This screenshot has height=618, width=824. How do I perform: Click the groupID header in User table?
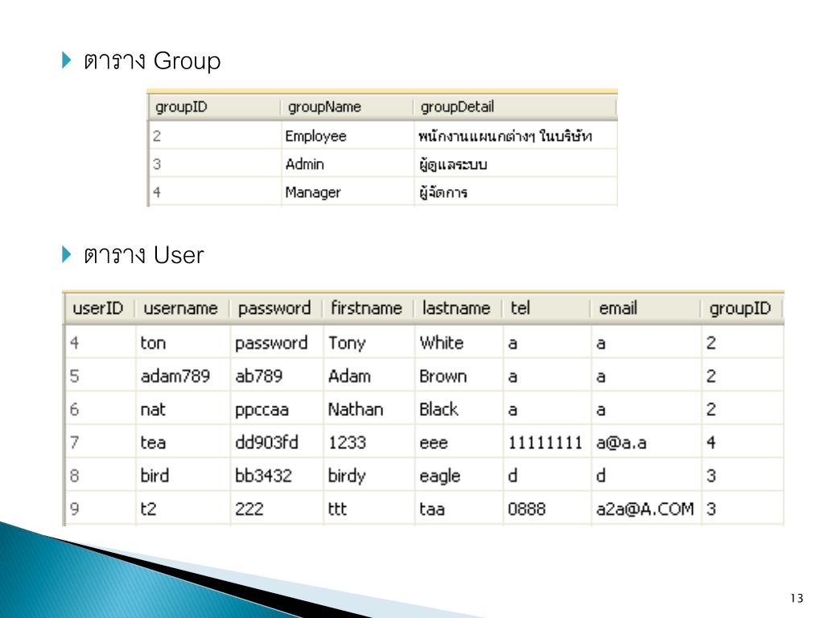coord(741,308)
